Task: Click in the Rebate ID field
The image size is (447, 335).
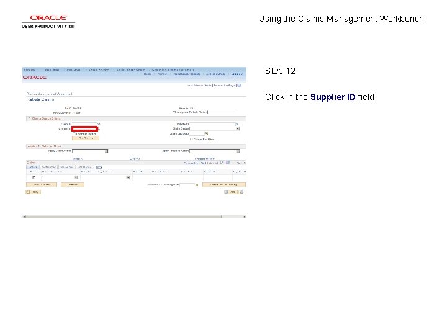Action: 213,124
